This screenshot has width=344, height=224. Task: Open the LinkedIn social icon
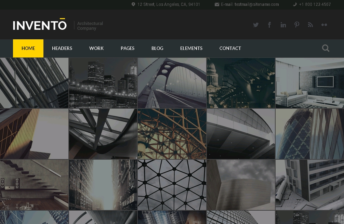tap(283, 25)
